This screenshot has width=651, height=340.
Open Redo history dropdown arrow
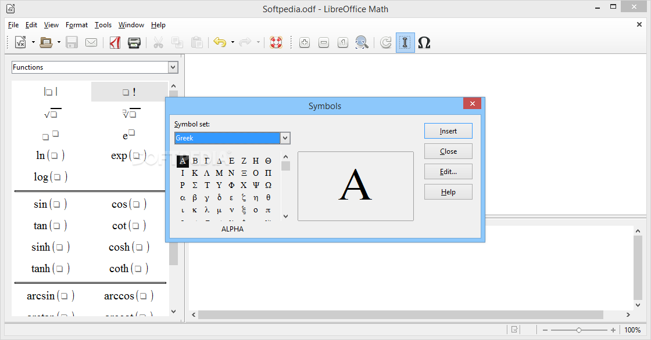[258, 42]
